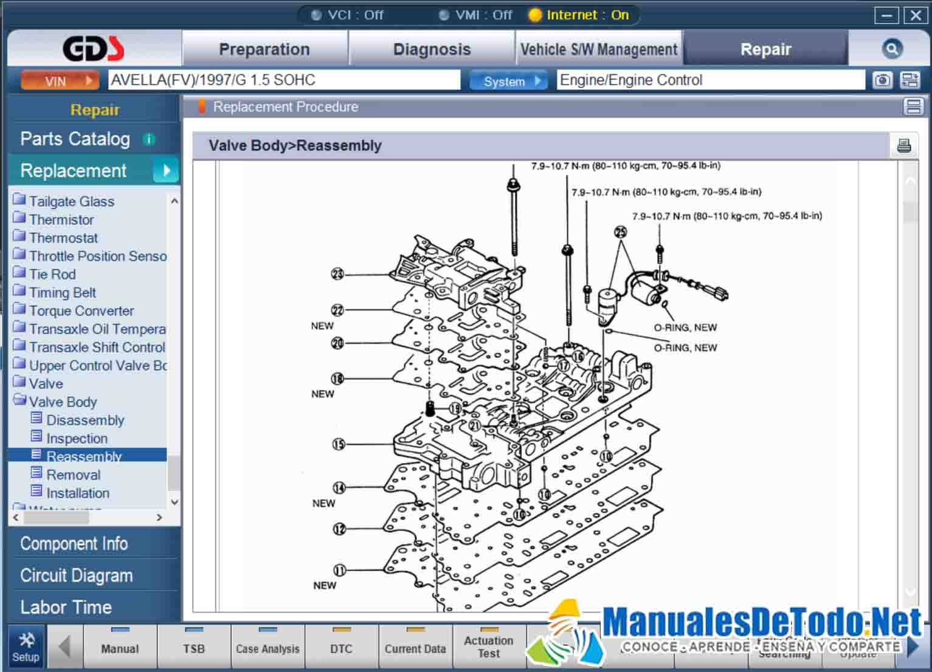Click the VCI Off status indicator
Screen dimensions: 932x672
click(x=347, y=15)
